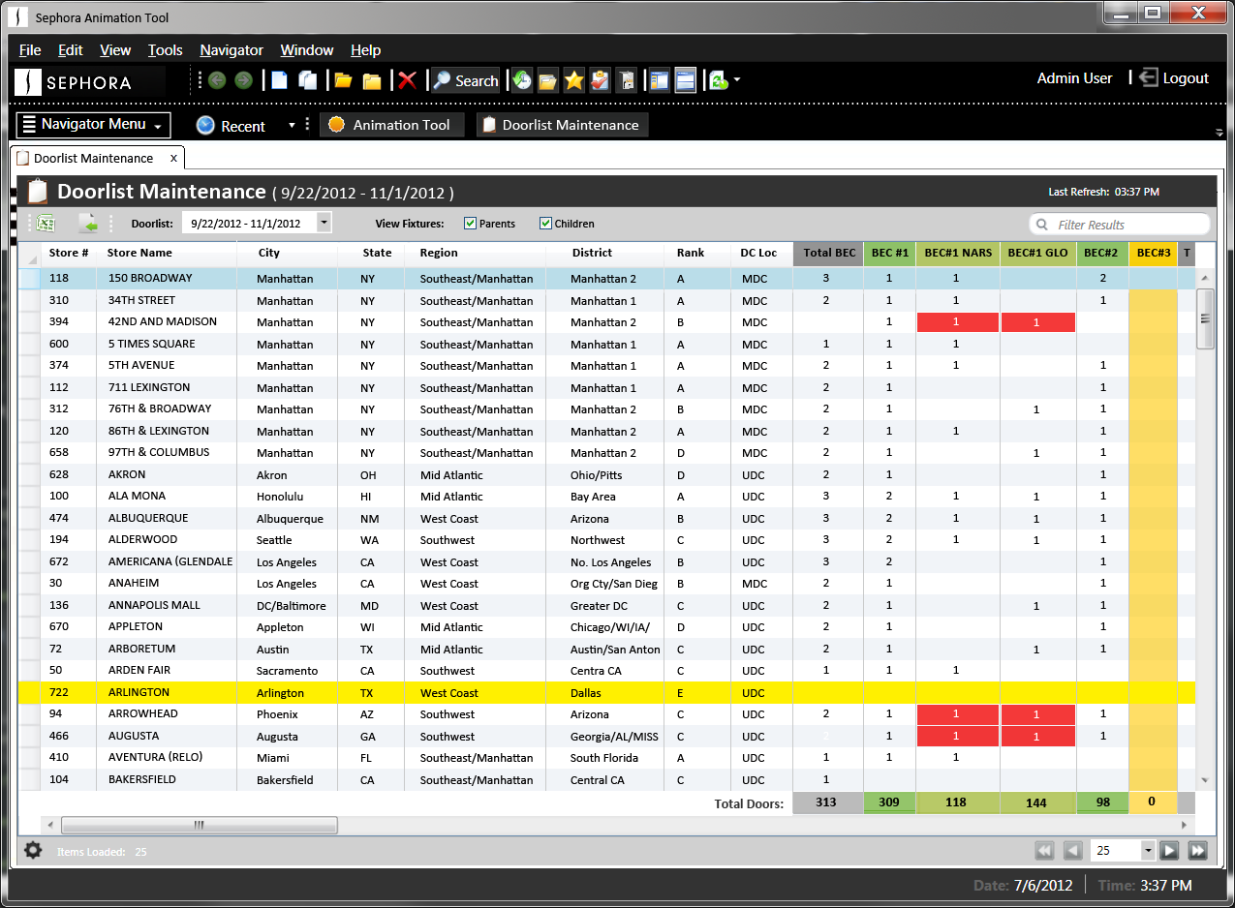Click the vertical scrollbar thumb
This screenshot has height=908, width=1235.
[x=1205, y=318]
